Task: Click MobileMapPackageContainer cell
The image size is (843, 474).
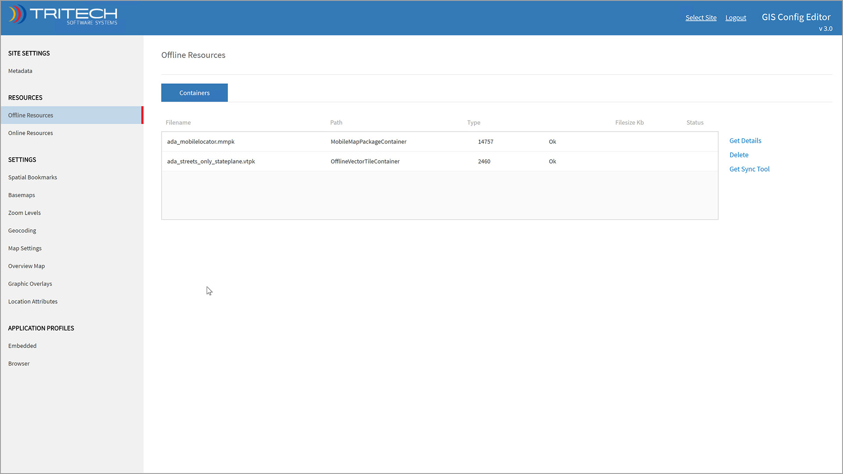Action: click(x=368, y=142)
